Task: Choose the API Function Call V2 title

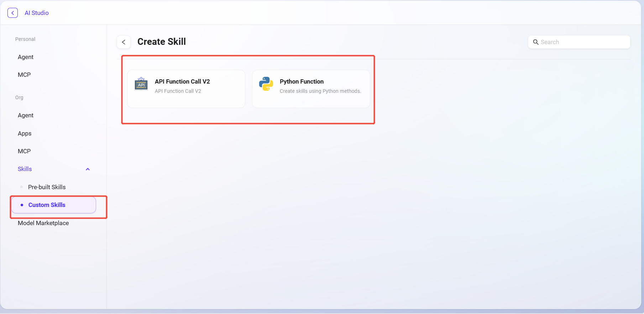Action: click(x=182, y=81)
